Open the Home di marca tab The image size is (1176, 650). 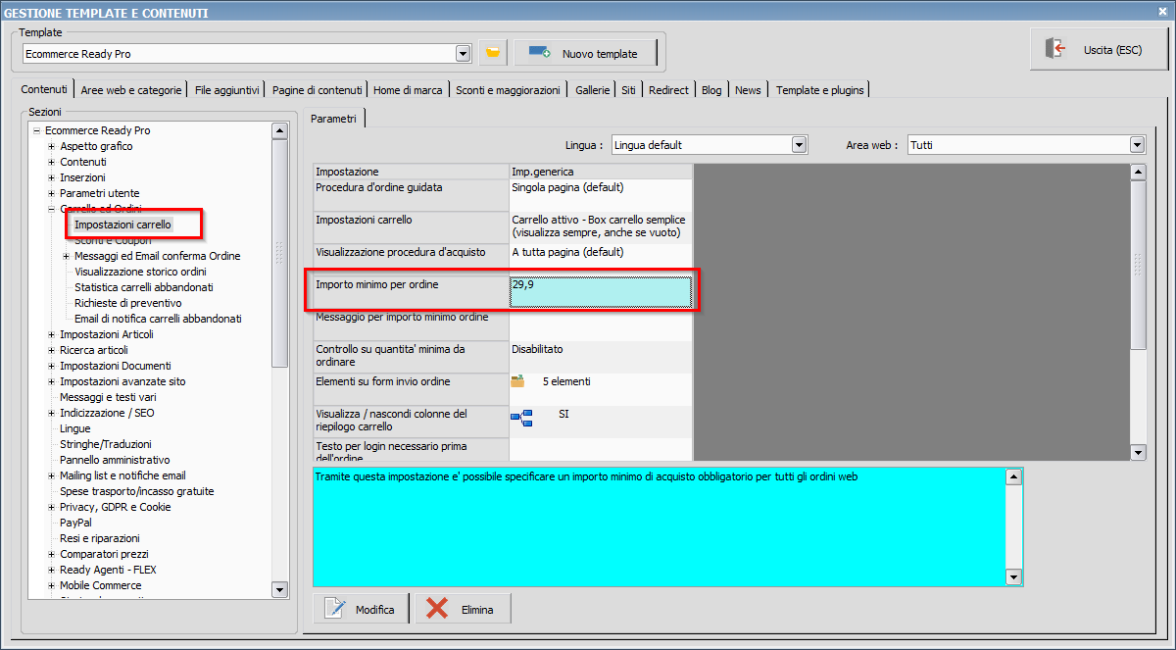(409, 90)
